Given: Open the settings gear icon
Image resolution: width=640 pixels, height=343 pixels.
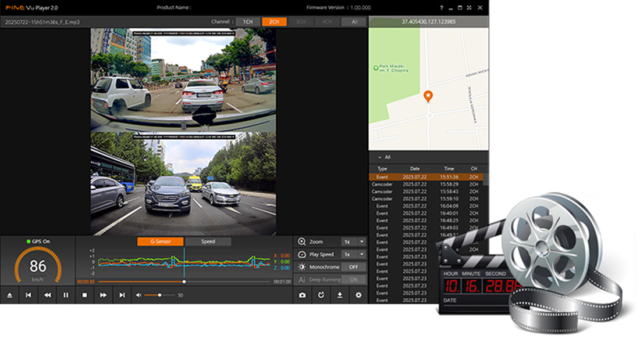Looking at the screenshot, I should click(x=358, y=295).
